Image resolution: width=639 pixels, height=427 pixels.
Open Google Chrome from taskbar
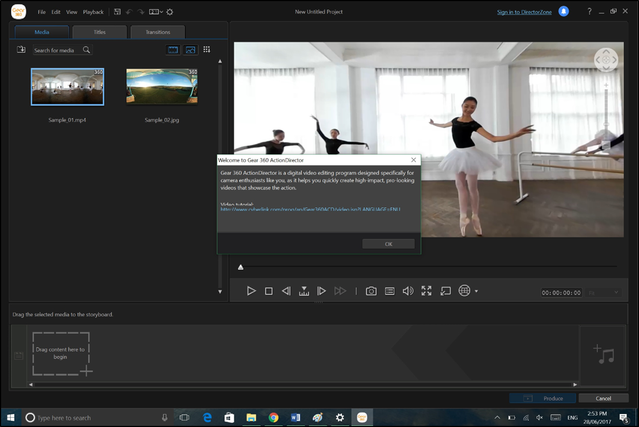pyautogui.click(x=273, y=418)
